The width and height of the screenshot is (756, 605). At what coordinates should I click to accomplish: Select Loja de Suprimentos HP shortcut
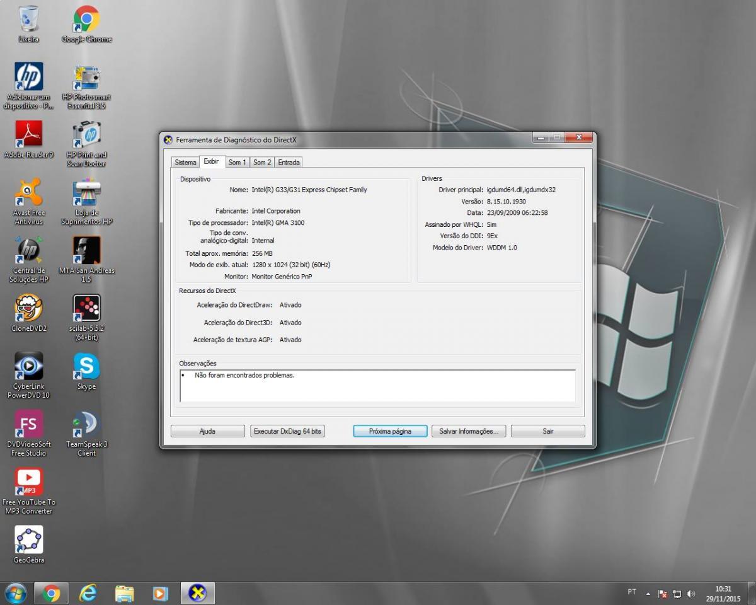86,202
